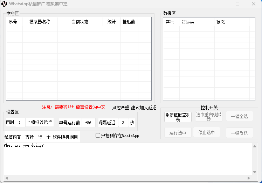Click the horizontal scrollbar right arrow
The width and height of the screenshot is (262, 183).
coord(249,178)
